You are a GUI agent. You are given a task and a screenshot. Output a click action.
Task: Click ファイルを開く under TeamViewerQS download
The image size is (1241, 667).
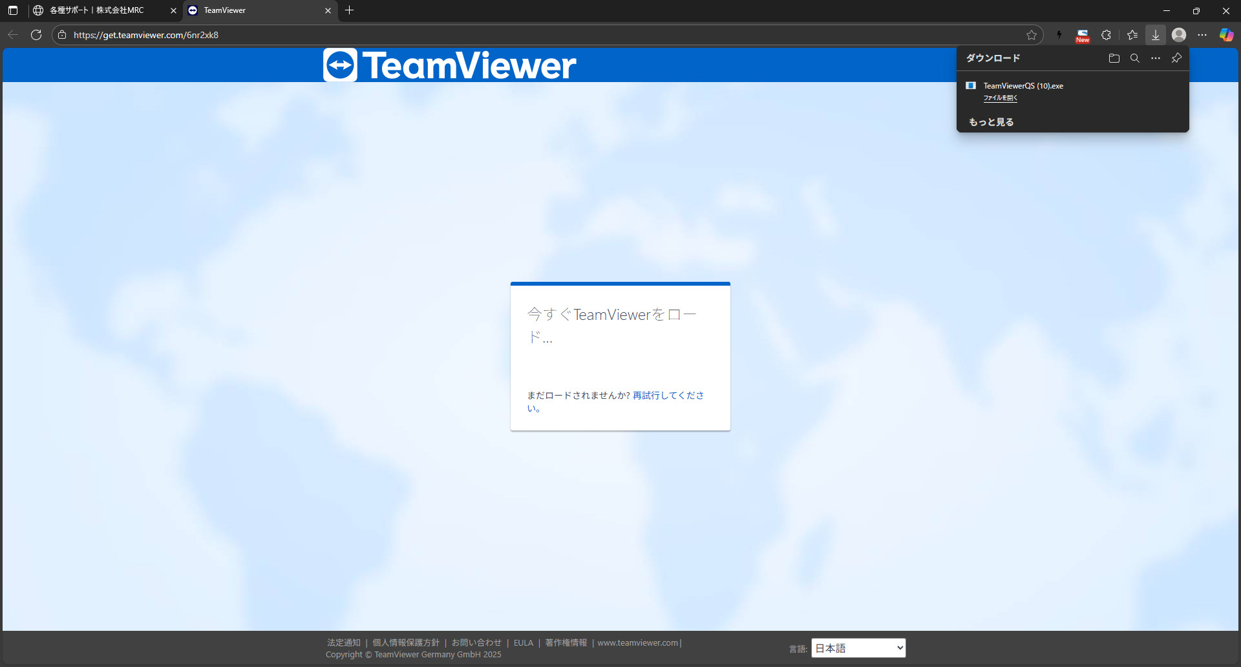pyautogui.click(x=1000, y=98)
